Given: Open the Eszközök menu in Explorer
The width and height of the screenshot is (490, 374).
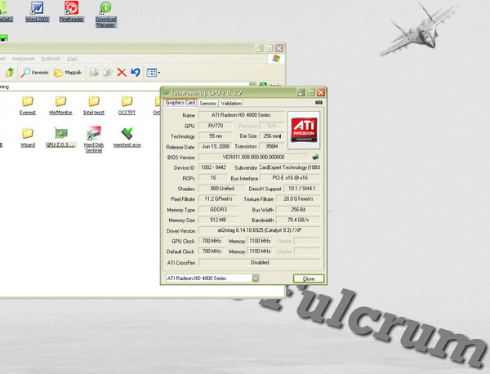Looking at the screenshot, I should point(51,59).
